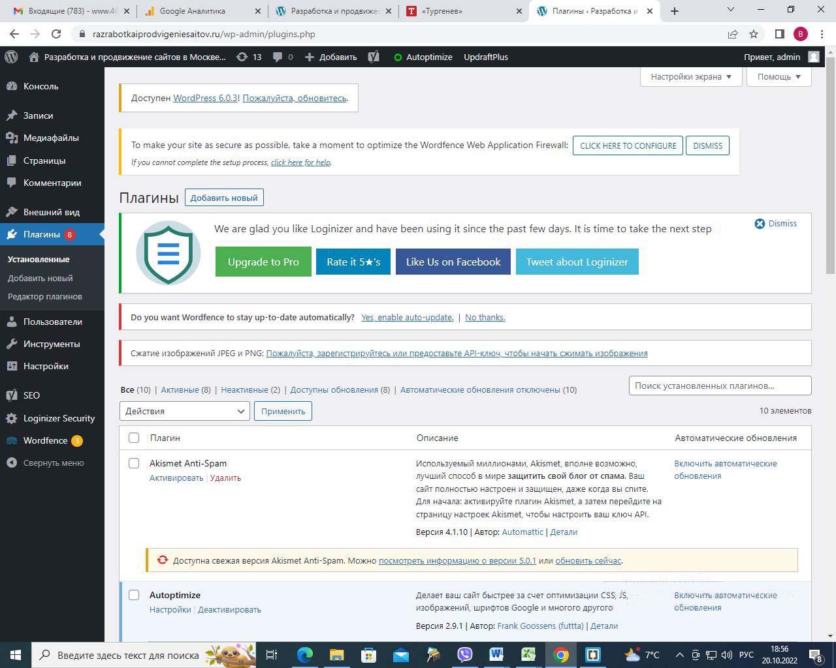The image size is (836, 668).
Task: Click the installed plugins search field
Action: click(720, 386)
